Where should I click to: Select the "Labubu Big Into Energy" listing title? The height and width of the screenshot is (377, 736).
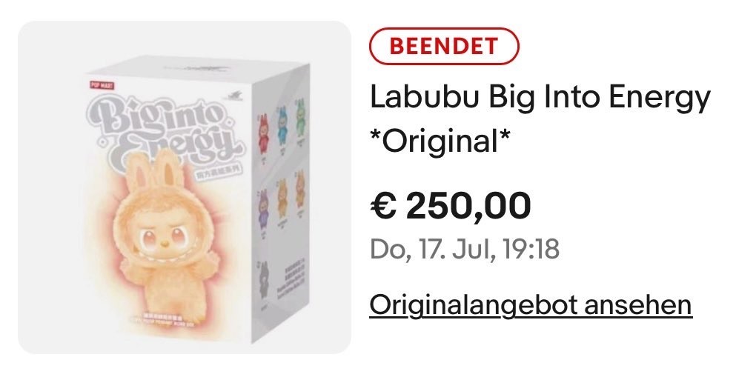[x=540, y=97]
